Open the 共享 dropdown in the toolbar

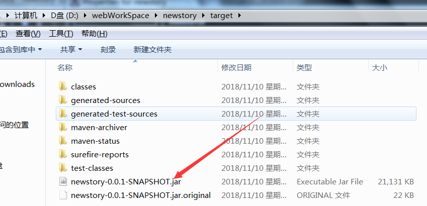71,50
